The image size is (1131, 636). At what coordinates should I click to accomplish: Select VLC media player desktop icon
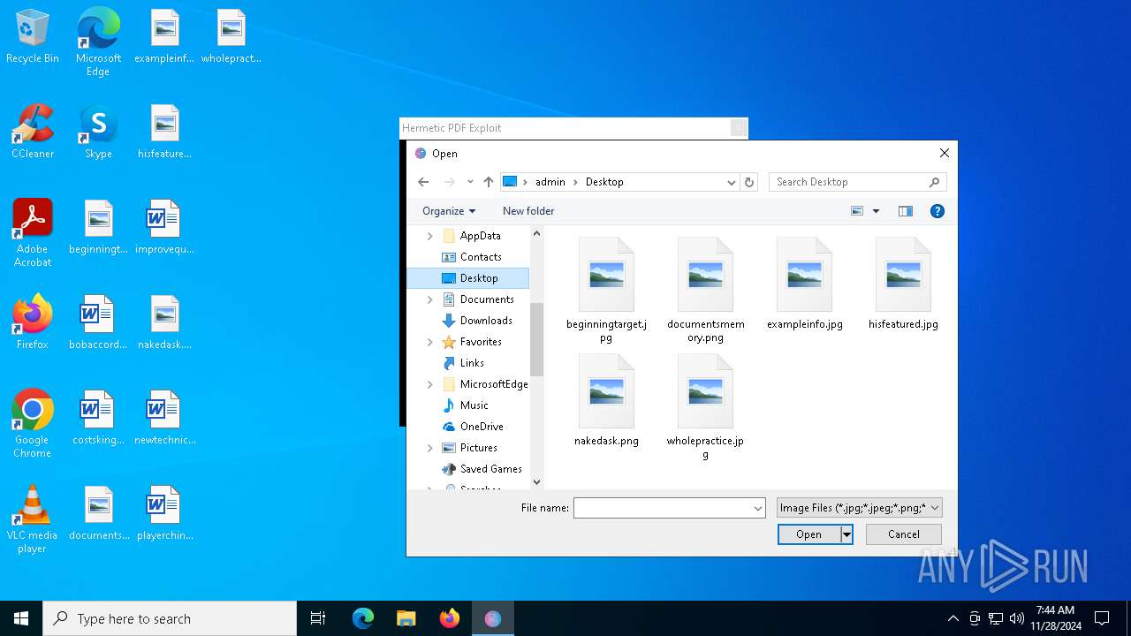pyautogui.click(x=33, y=519)
